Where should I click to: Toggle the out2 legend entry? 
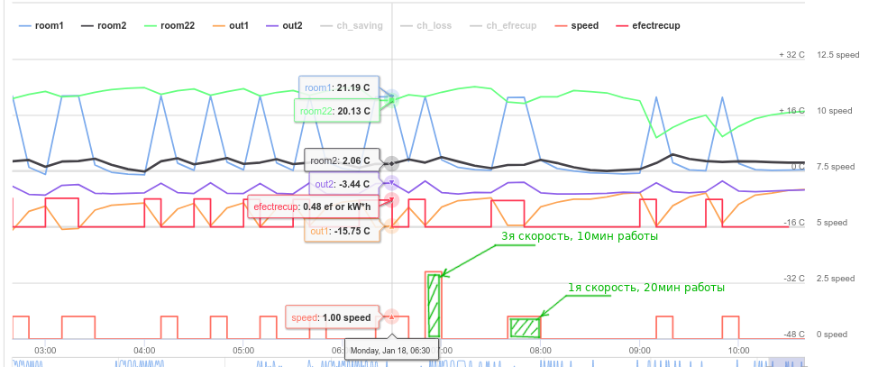284,25
